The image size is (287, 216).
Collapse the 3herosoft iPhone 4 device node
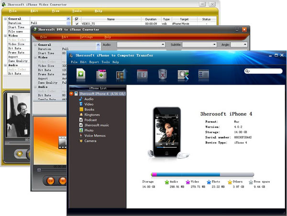[x=71, y=93]
